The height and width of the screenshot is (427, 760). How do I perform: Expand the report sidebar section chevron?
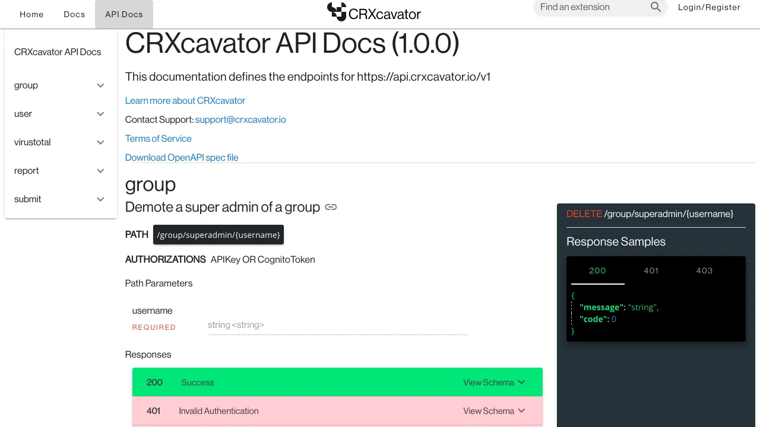(100, 171)
